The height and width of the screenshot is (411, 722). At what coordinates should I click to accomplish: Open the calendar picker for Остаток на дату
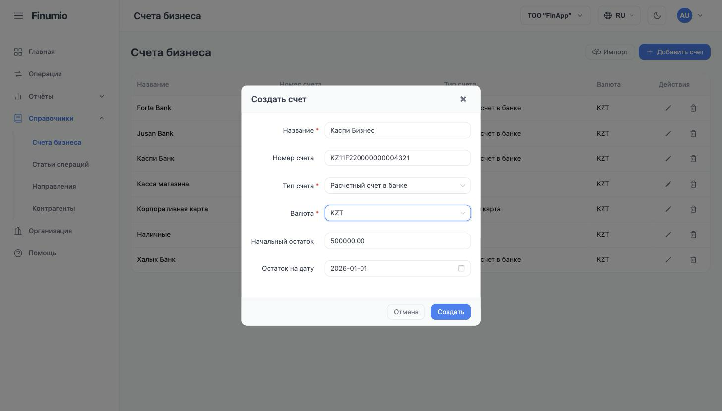click(x=461, y=268)
